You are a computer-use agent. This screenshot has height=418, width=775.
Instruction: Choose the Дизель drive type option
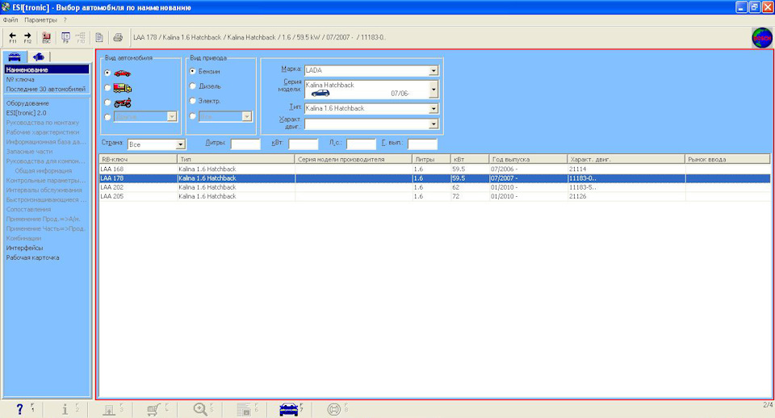click(192, 86)
